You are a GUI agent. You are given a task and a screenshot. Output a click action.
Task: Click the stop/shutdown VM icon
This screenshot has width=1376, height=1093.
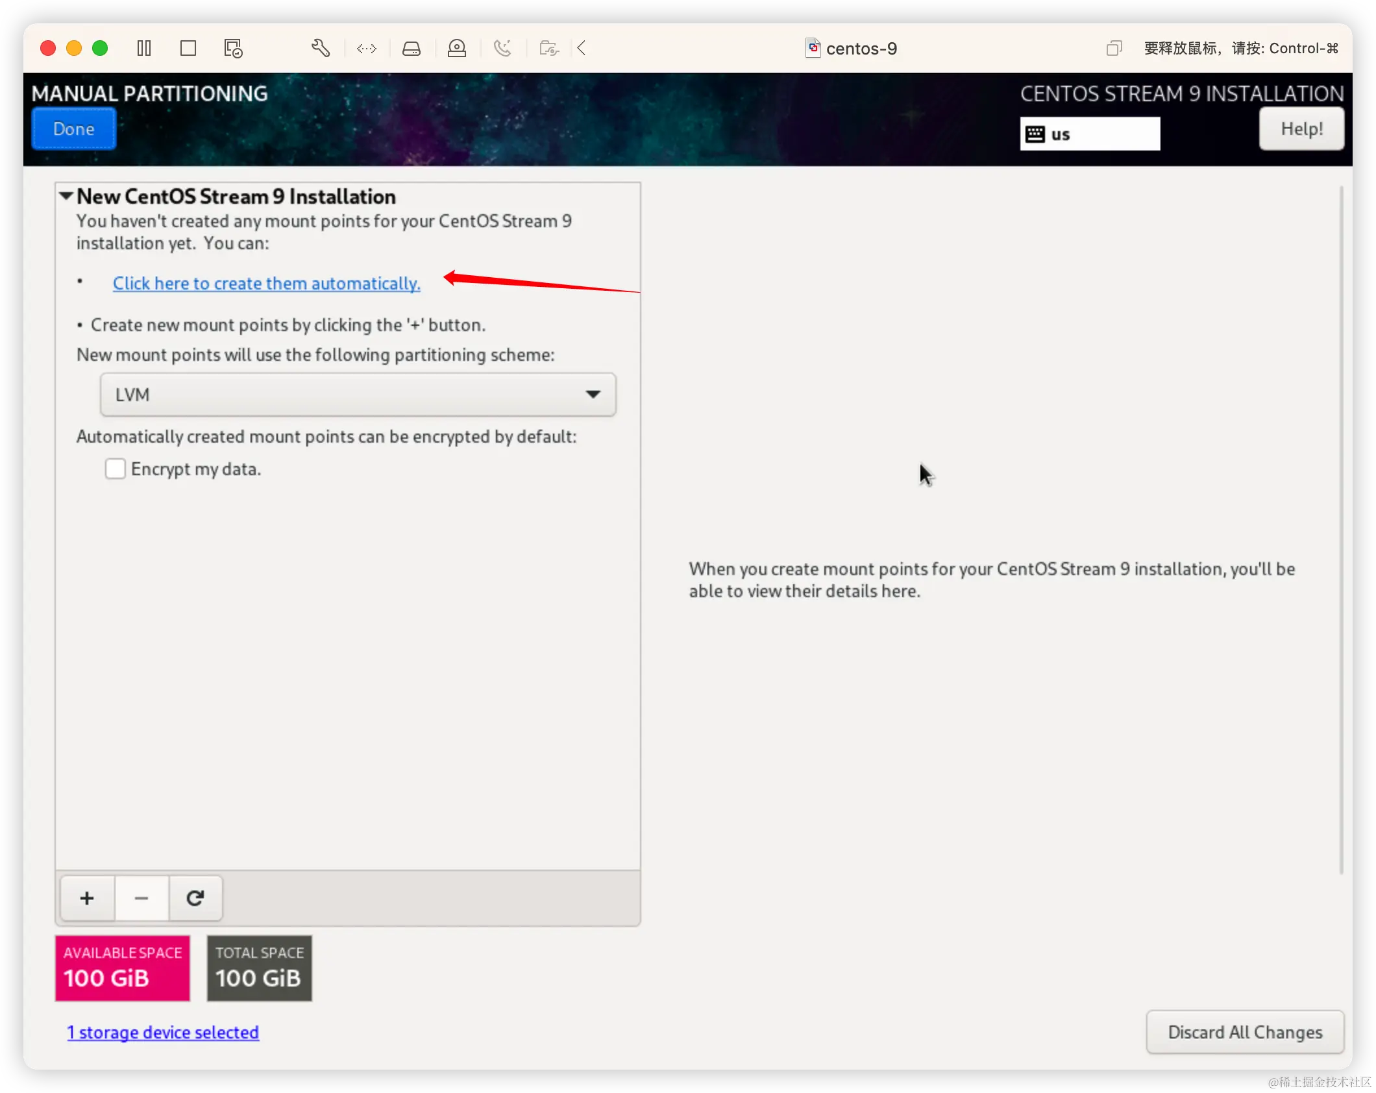[188, 48]
